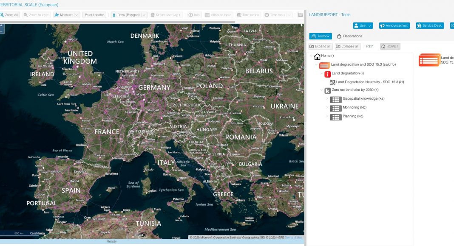Viewport: 454px width, 246px height.
Task: Click the Delete user layer trash icon
Action: (x=153, y=15)
